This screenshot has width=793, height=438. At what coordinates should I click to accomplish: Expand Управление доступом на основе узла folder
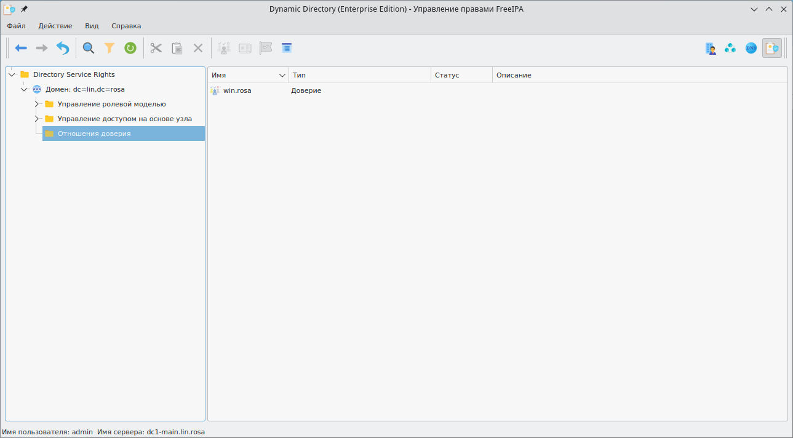click(37, 119)
